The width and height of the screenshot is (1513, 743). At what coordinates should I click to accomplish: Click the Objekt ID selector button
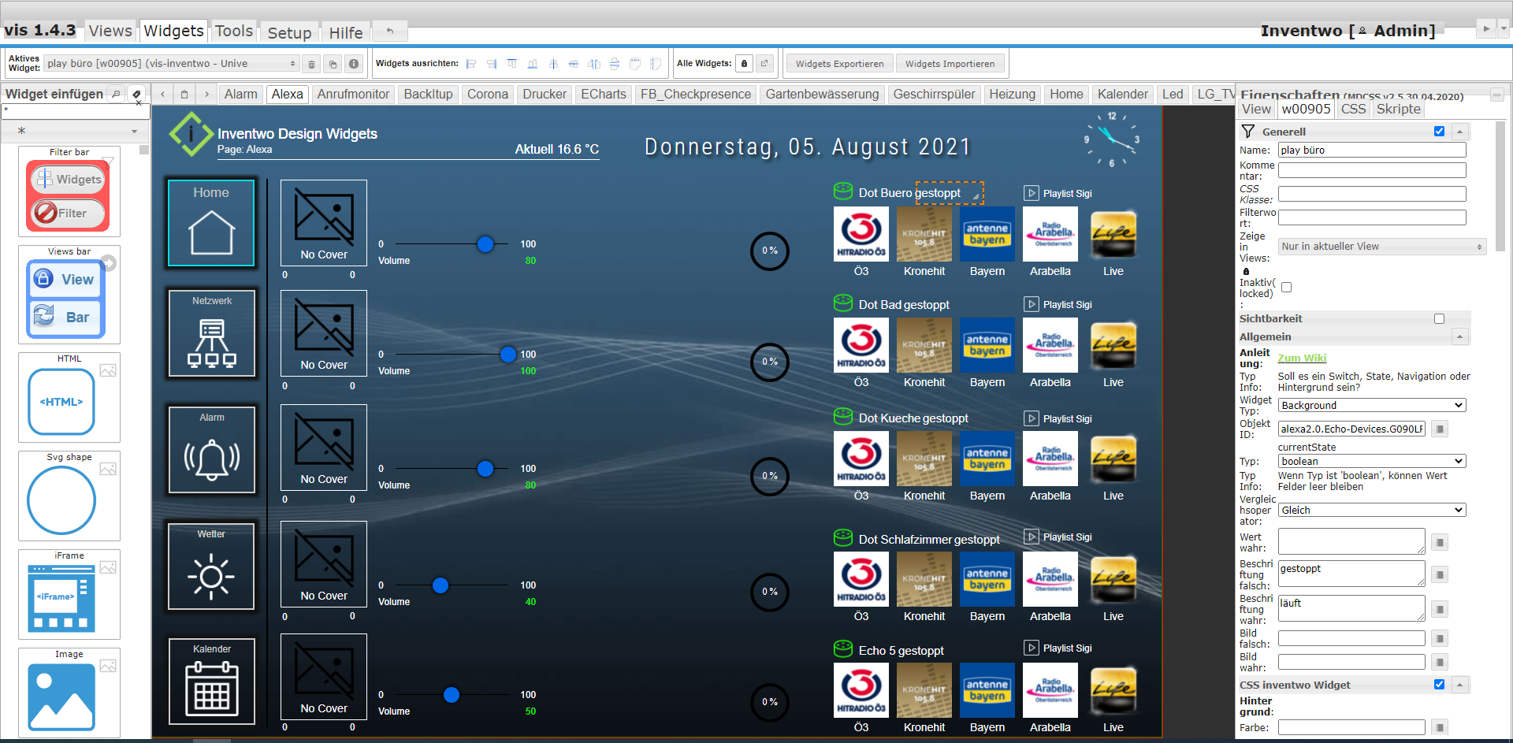pyautogui.click(x=1440, y=429)
